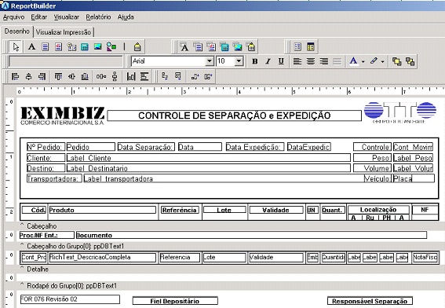Set text alignment to center
The height and width of the screenshot is (308, 445).
click(311, 61)
